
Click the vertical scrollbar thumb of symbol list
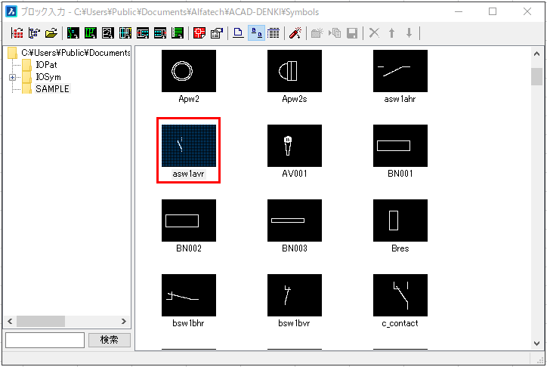pyautogui.click(x=536, y=77)
